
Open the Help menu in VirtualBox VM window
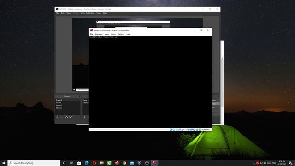point(128,34)
